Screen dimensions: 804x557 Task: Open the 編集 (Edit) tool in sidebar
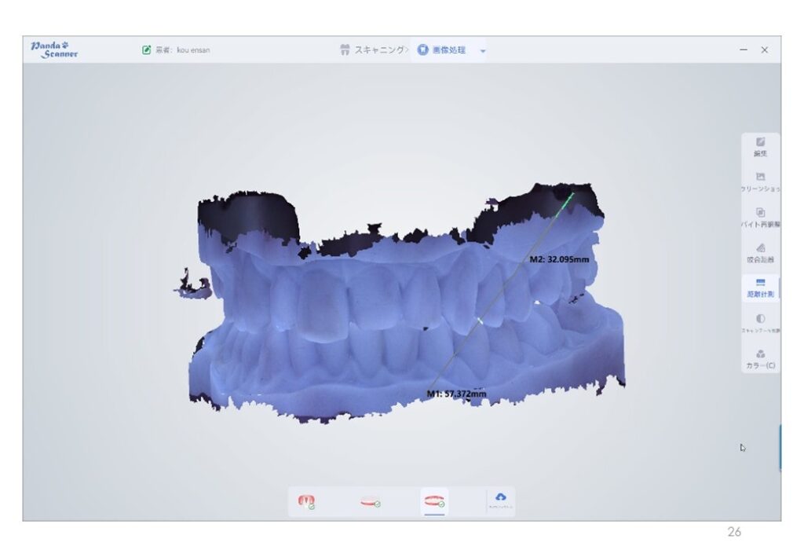pos(760,147)
